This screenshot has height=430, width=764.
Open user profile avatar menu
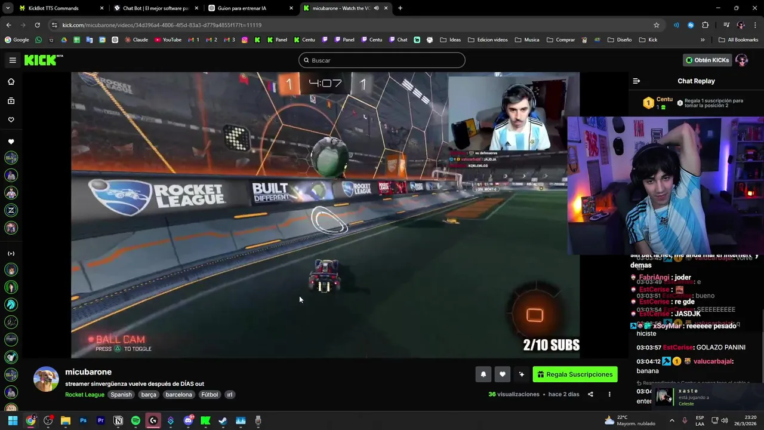point(742,60)
